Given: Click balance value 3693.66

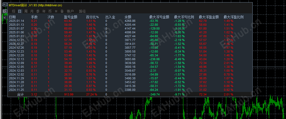Looking at the screenshot, I should [x=130, y=59].
